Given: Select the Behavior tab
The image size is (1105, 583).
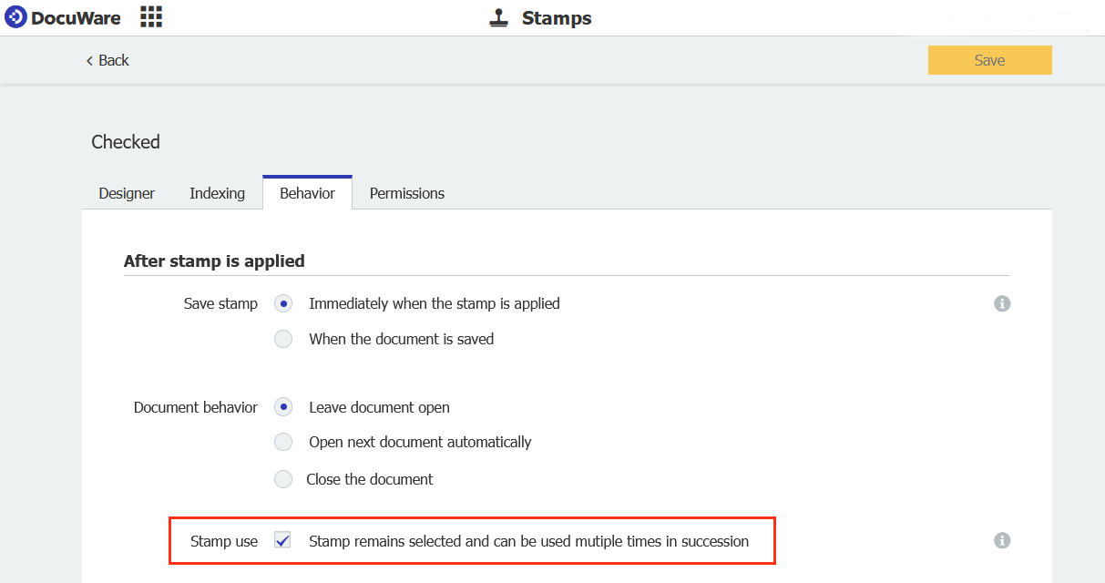Looking at the screenshot, I should pos(307,192).
